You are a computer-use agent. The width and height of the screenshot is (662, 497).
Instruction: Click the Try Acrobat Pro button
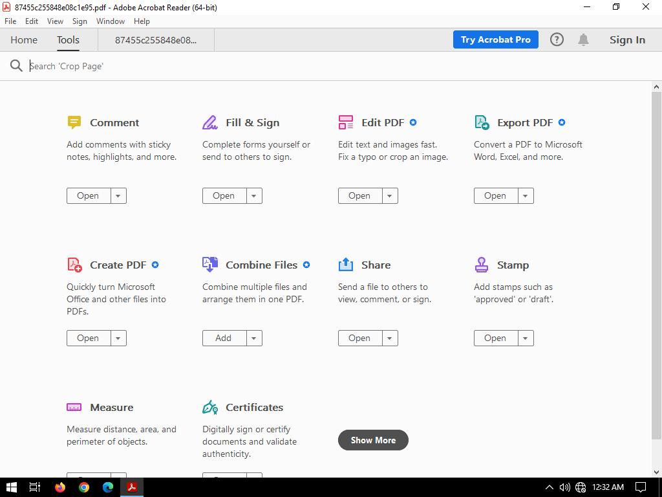[496, 39]
